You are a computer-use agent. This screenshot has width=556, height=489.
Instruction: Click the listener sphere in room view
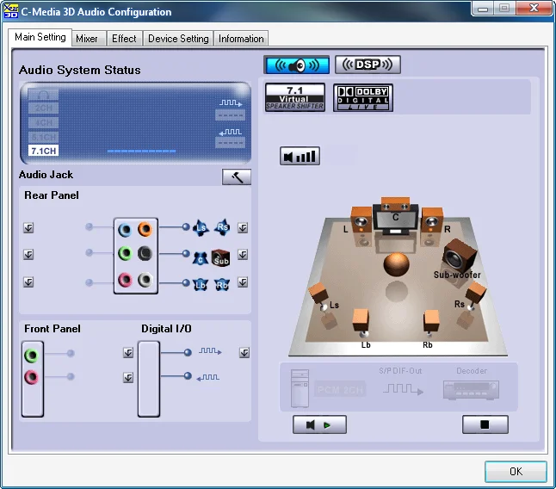(x=397, y=265)
